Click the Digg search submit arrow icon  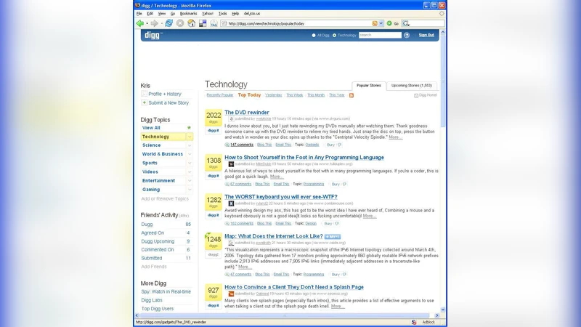pyautogui.click(x=407, y=35)
